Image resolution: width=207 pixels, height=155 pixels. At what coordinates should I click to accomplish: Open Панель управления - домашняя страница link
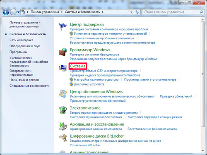point(24,24)
